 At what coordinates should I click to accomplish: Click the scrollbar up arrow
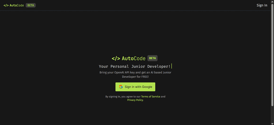click(272, 1)
